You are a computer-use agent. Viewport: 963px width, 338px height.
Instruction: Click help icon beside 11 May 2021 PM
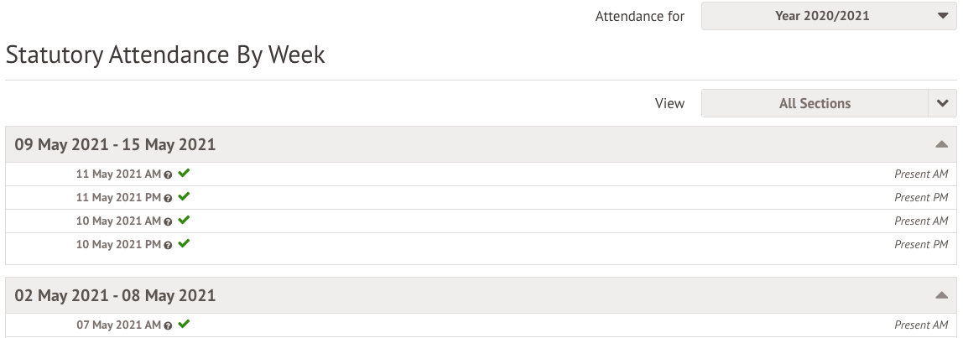(169, 198)
